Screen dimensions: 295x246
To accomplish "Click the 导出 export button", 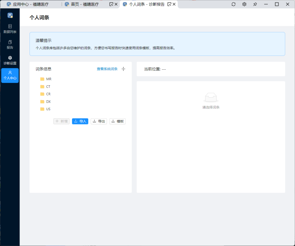I will click(98, 121).
